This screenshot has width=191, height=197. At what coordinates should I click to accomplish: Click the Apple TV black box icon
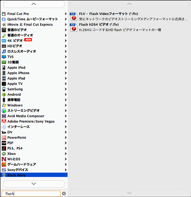click(x=4, y=84)
